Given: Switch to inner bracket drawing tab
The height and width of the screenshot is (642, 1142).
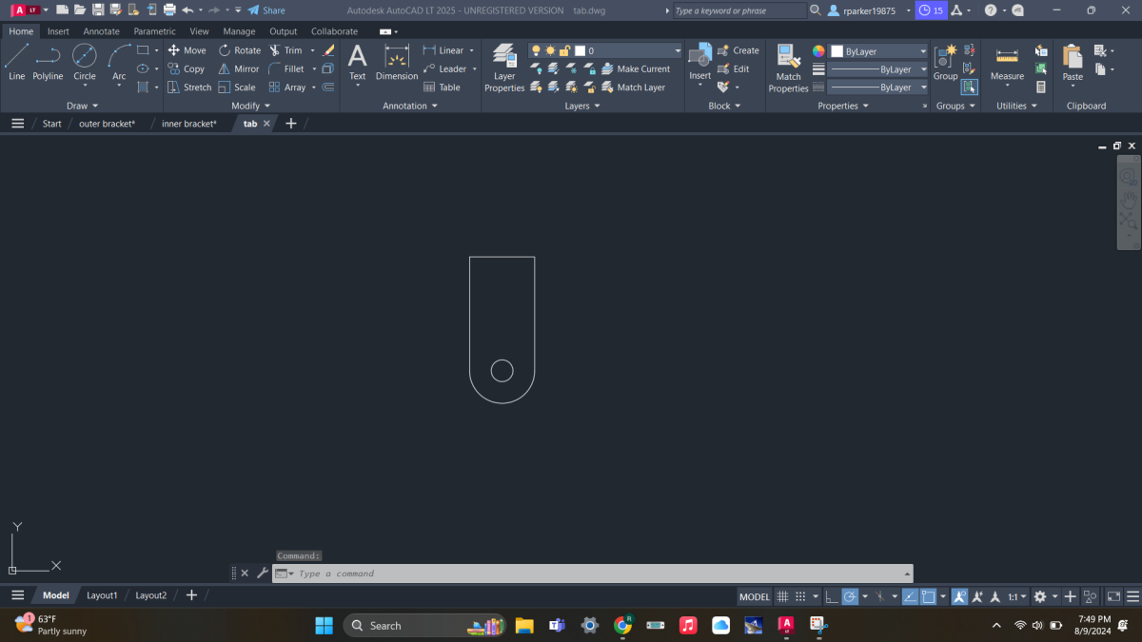Looking at the screenshot, I should tap(188, 124).
